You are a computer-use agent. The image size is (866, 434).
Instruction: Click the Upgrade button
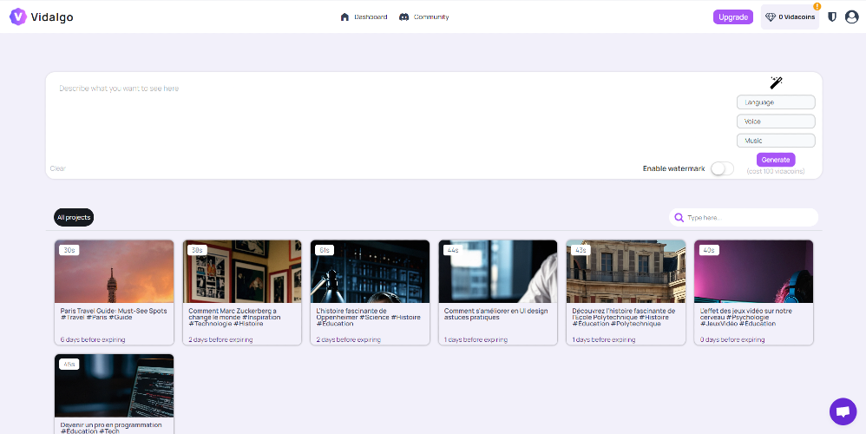pos(733,17)
